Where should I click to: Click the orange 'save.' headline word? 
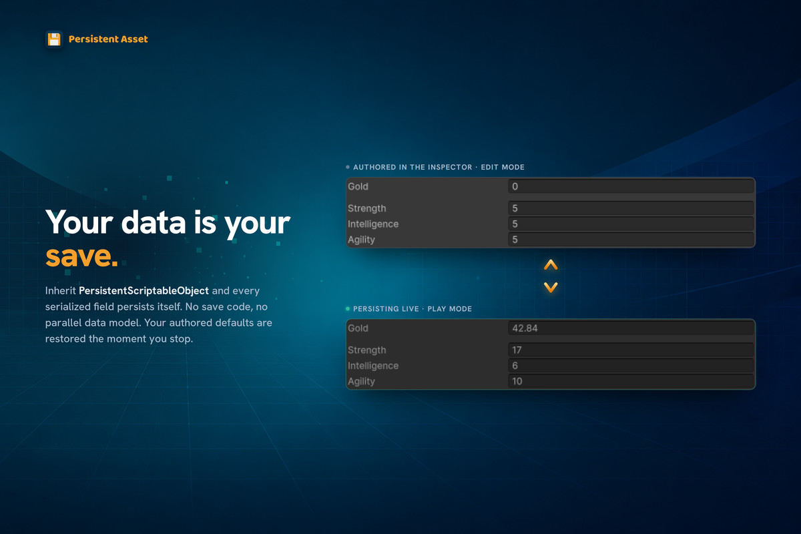(x=81, y=256)
